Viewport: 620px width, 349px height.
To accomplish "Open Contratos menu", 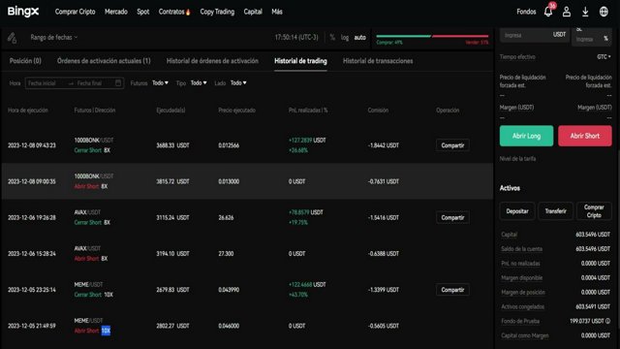I will 174,12.
